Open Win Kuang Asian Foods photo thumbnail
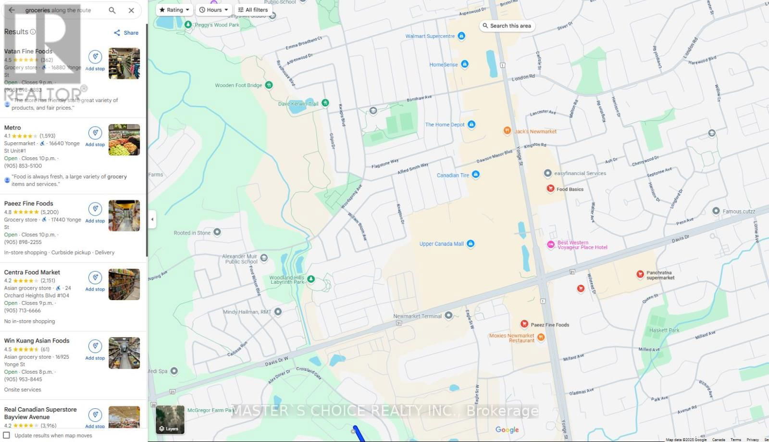The height and width of the screenshot is (442, 769). pos(124,353)
